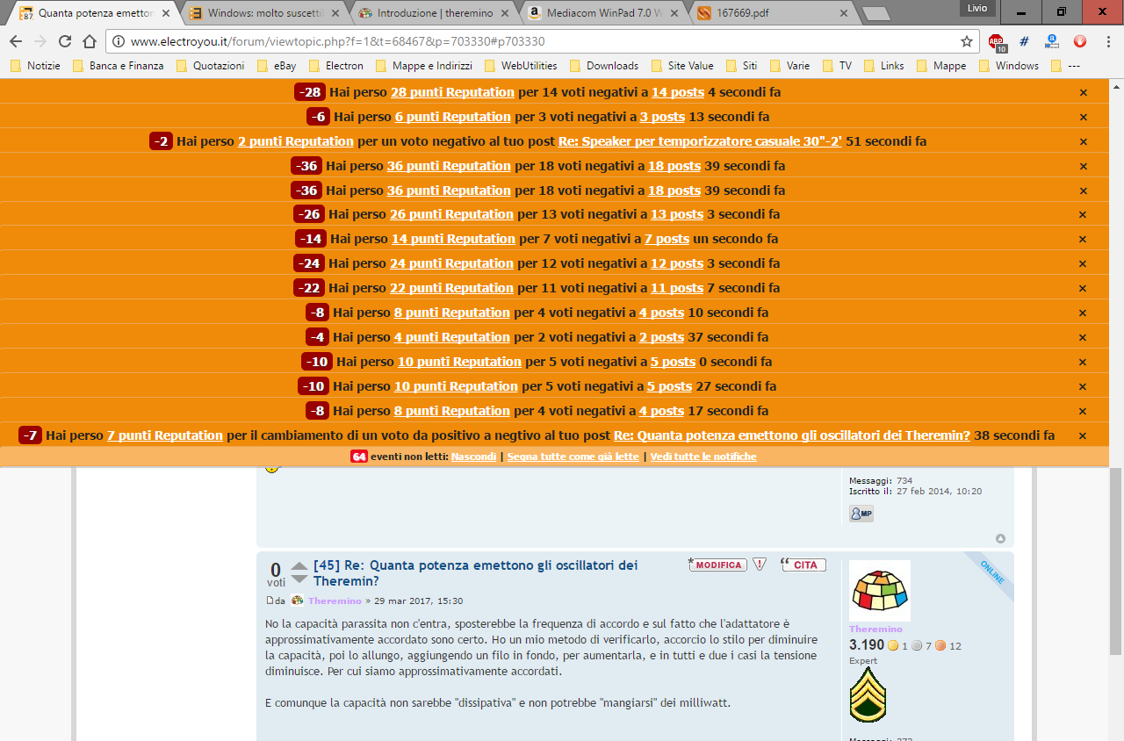The height and width of the screenshot is (741, 1124).
Task: Open the AdBlock Plus extension icon
Action: pos(996,41)
